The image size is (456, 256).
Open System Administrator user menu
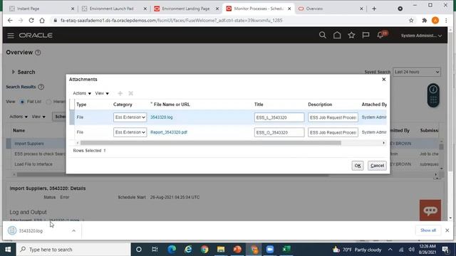click(421, 36)
